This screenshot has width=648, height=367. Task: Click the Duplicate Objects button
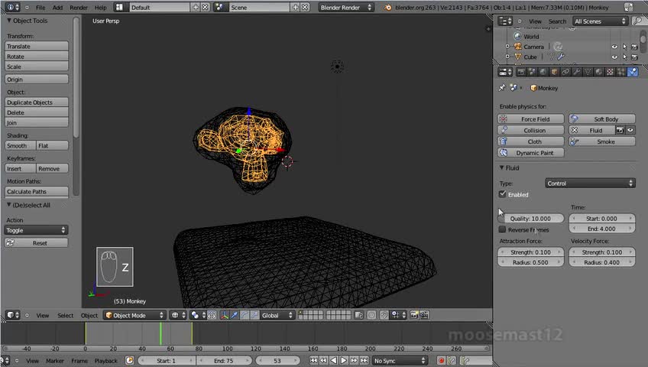click(x=36, y=102)
